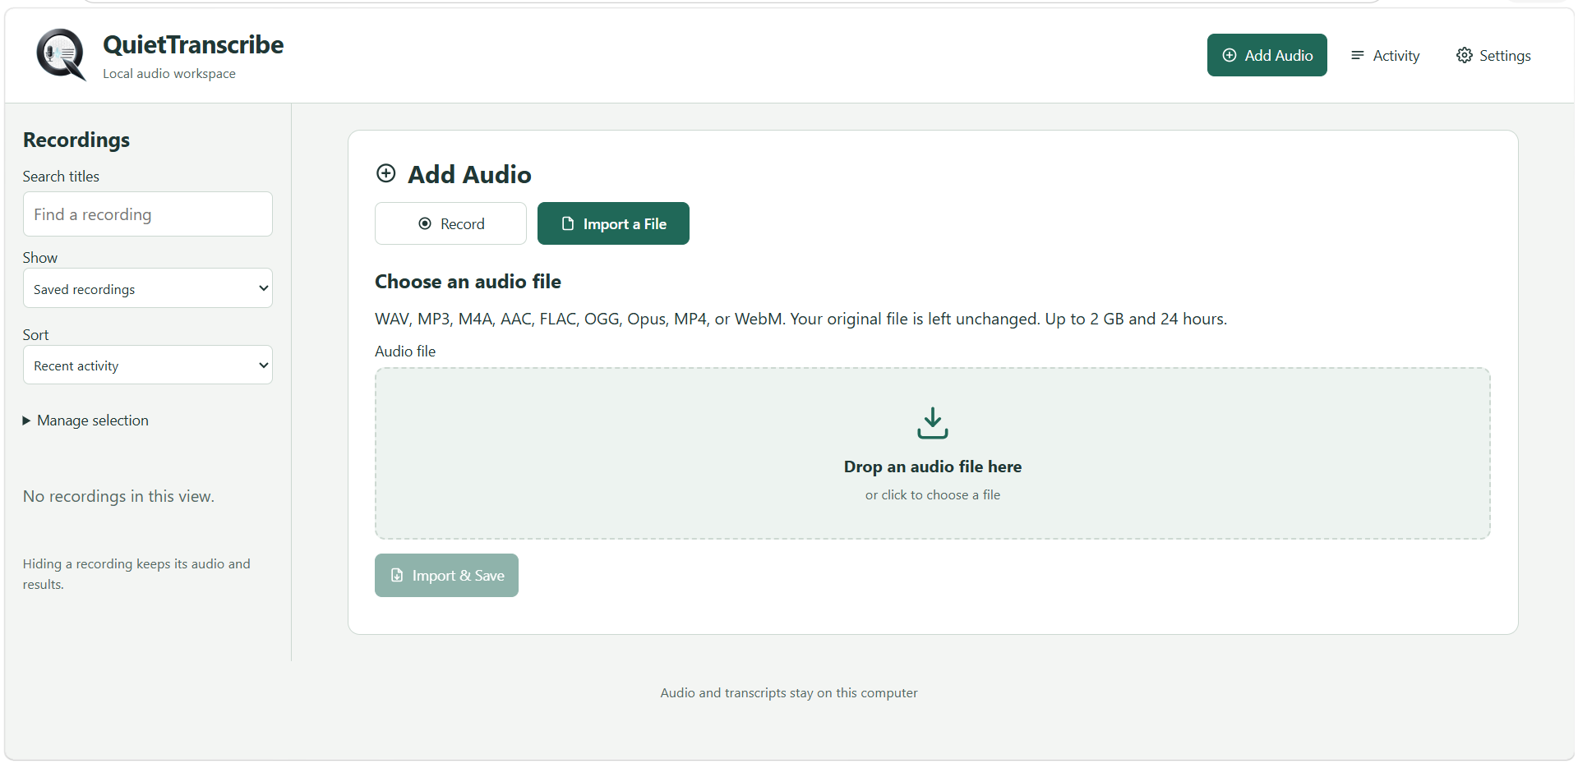Click the plus-circle icon beside the Add Audio heading
This screenshot has height=763, width=1578.
click(x=385, y=173)
